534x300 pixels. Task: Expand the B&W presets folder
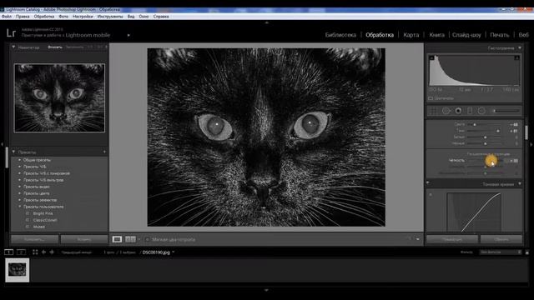coord(19,167)
